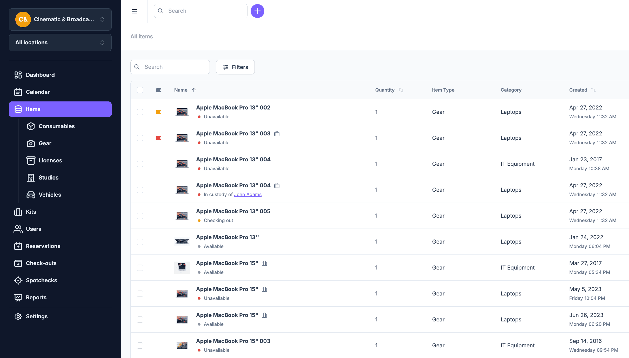Screen dimensions: 629x358
Task: Open the Filters button
Action: pyautogui.click(x=235, y=67)
